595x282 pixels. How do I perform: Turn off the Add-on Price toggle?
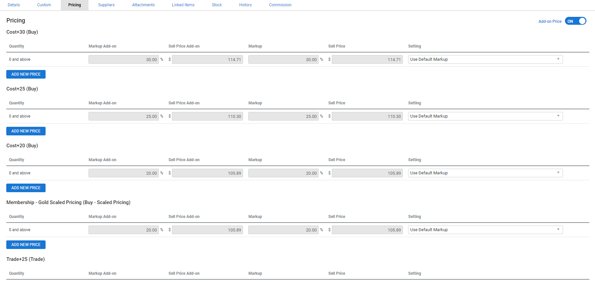(575, 21)
